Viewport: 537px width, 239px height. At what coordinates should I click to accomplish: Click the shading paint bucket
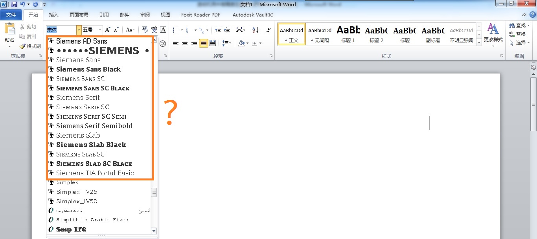click(x=241, y=43)
